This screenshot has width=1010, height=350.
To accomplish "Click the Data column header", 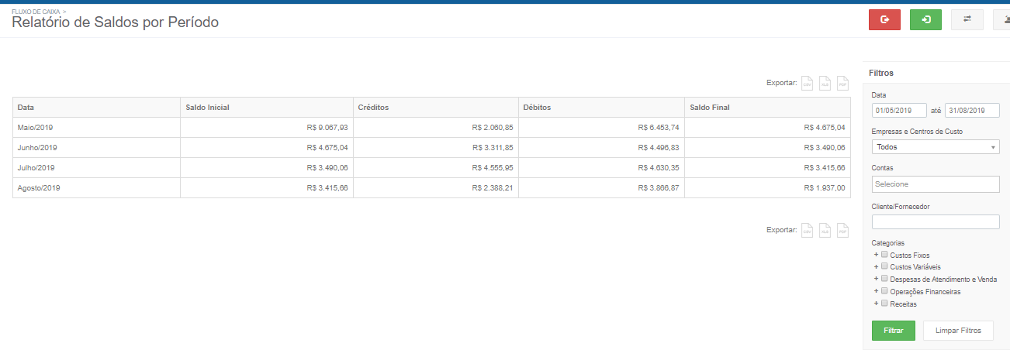I will tap(26, 107).
